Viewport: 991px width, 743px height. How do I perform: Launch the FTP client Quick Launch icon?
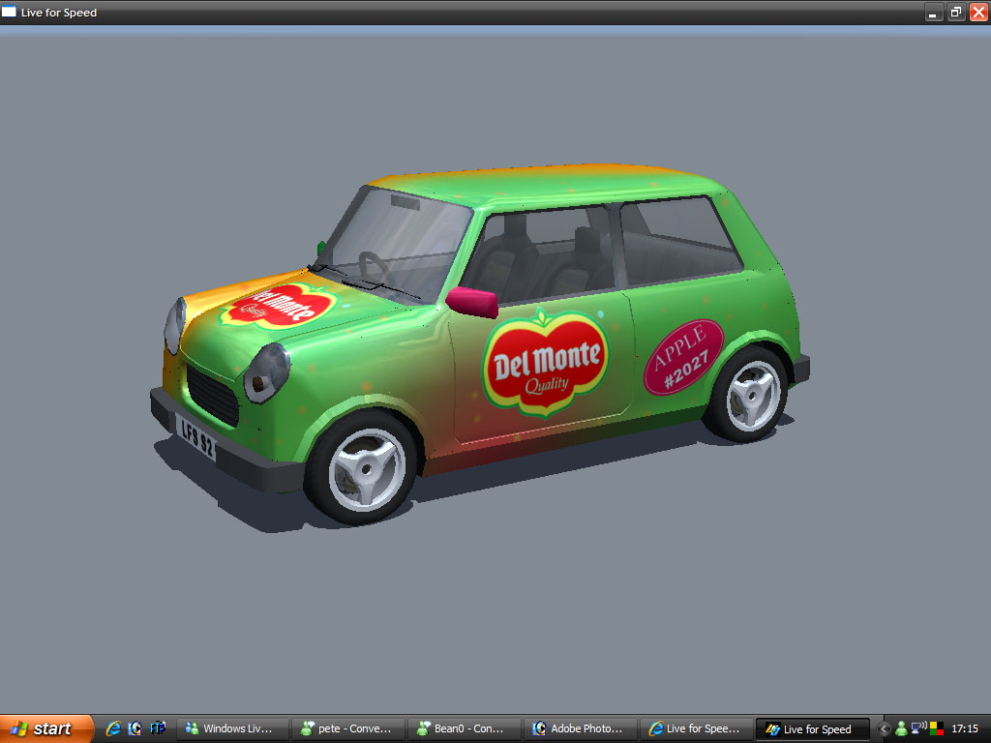[158, 728]
